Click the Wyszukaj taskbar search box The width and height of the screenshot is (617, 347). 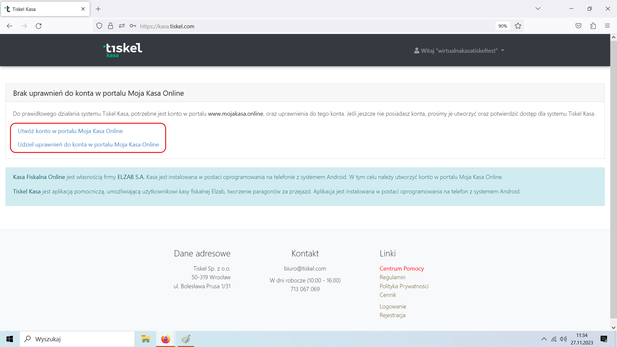[77, 339]
